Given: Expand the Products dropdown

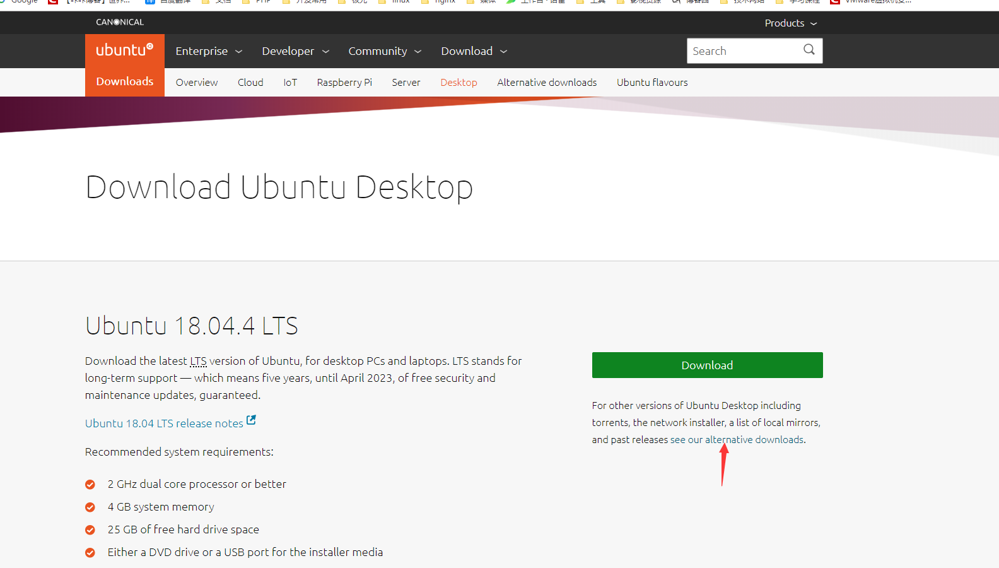Looking at the screenshot, I should 791,23.
